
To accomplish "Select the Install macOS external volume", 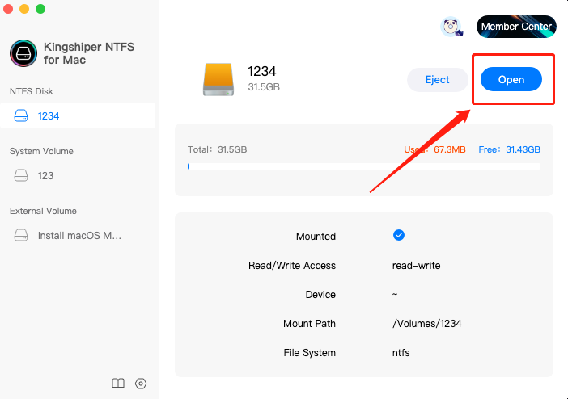I will tap(78, 236).
